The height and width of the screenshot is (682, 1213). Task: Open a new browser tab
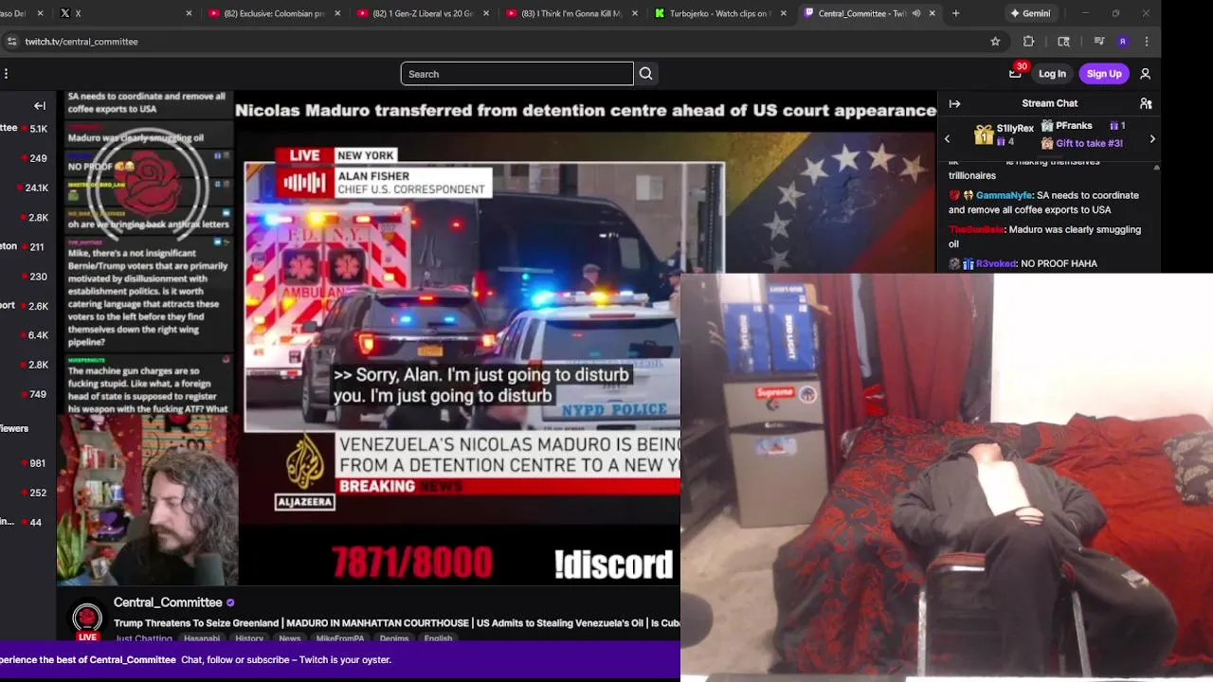coord(955,13)
